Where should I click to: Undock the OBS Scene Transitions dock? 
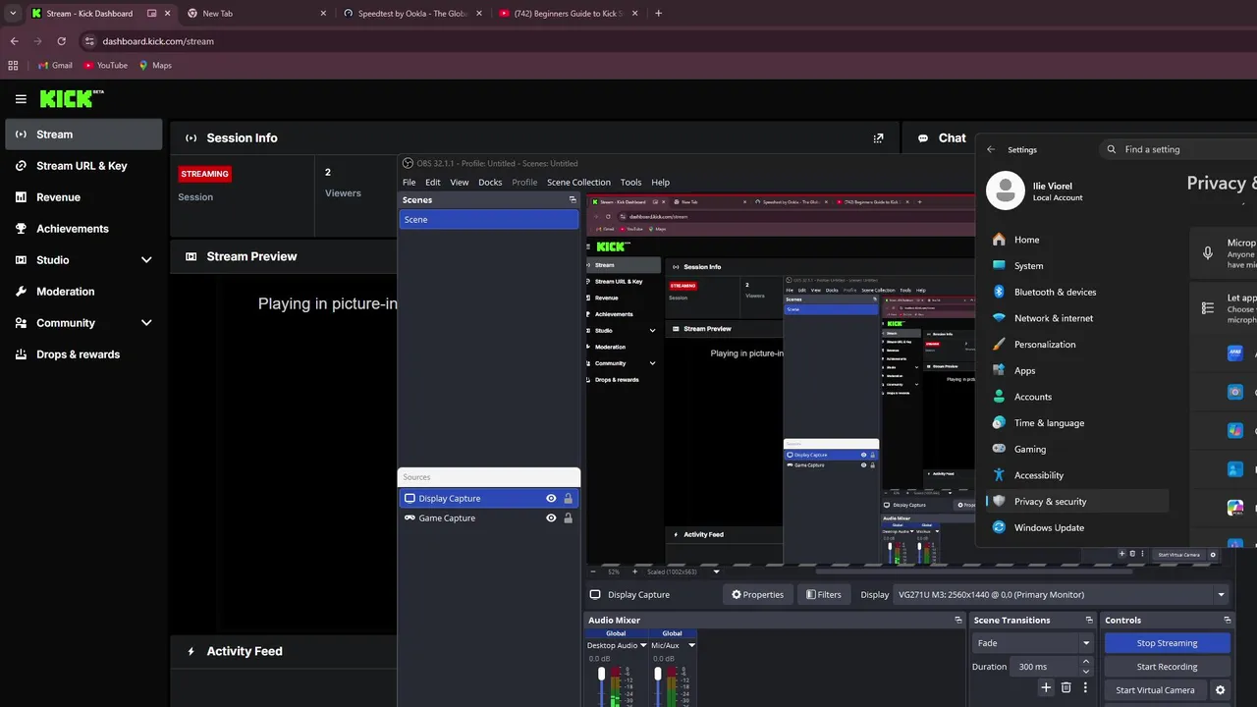click(x=1088, y=620)
